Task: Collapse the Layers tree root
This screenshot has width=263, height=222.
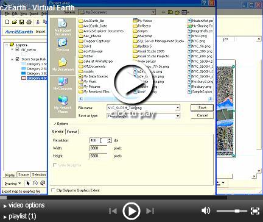Action: pos(7,45)
